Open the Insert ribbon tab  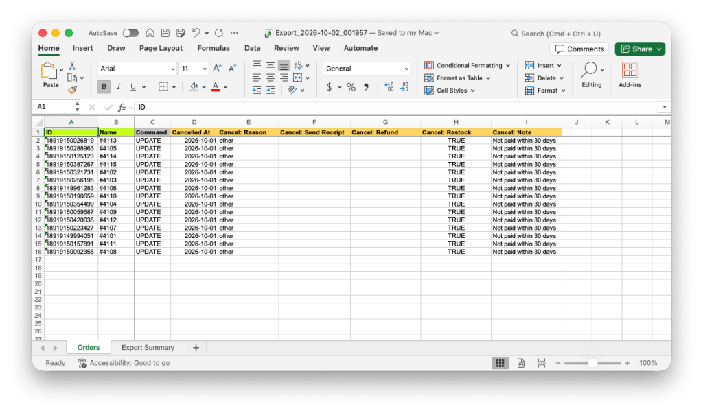pyautogui.click(x=83, y=48)
